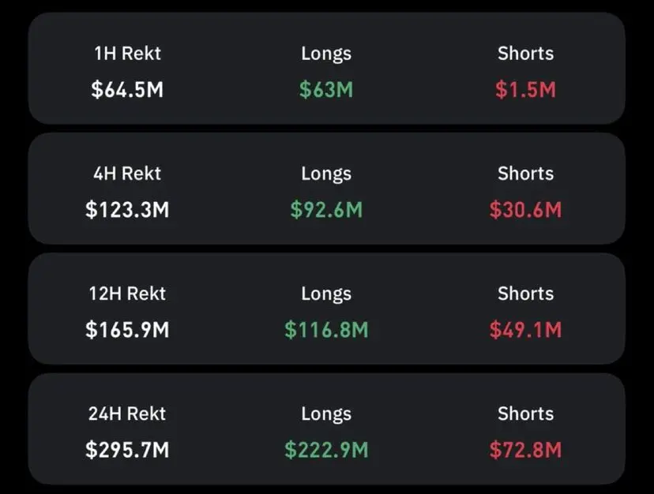Click the $165.9M total value
The width and height of the screenshot is (654, 494).
(127, 329)
